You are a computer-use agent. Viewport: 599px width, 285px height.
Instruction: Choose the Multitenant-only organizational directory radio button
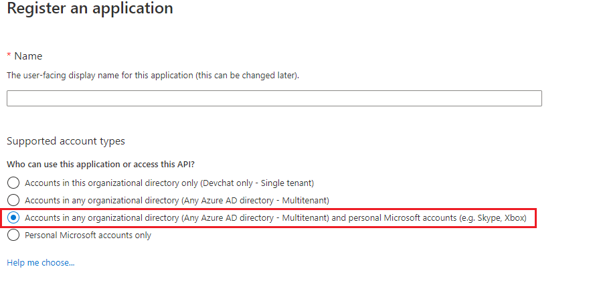pyautogui.click(x=13, y=200)
